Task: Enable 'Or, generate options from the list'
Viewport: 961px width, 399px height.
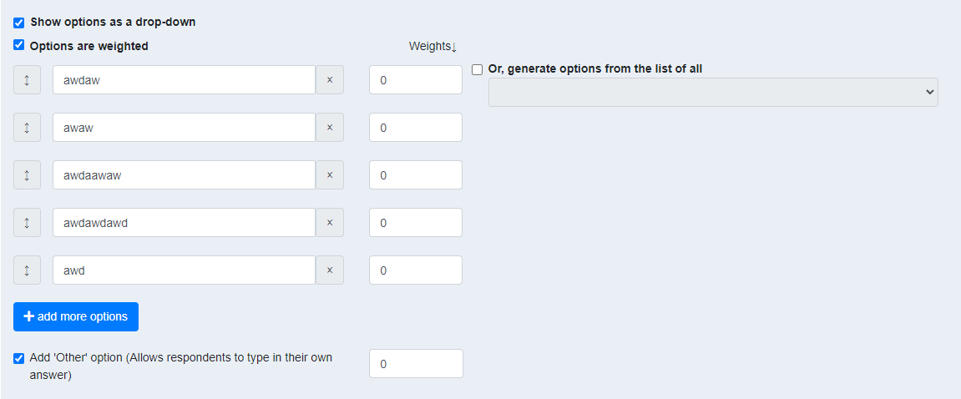Action: point(478,69)
